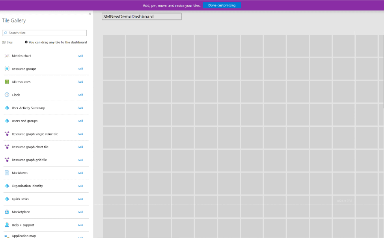This screenshot has width=384, height=238.
Task: Add the Metrics chart tile
Action: point(80,56)
